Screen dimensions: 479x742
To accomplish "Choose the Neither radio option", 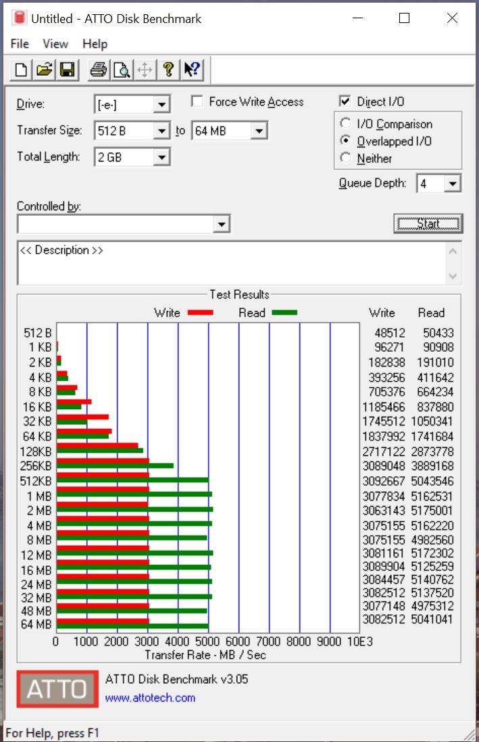I will tap(346, 158).
